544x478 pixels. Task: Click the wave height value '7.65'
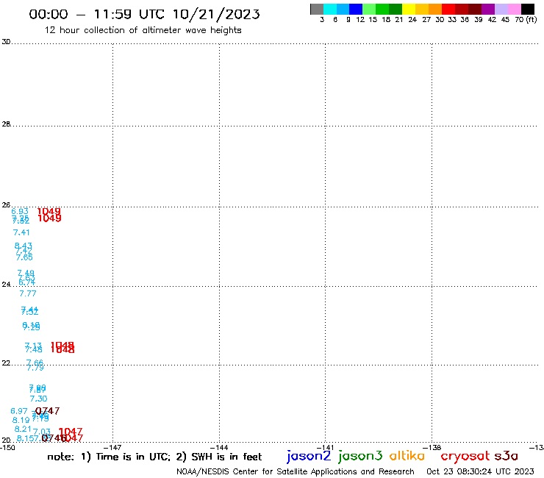(x=24, y=257)
